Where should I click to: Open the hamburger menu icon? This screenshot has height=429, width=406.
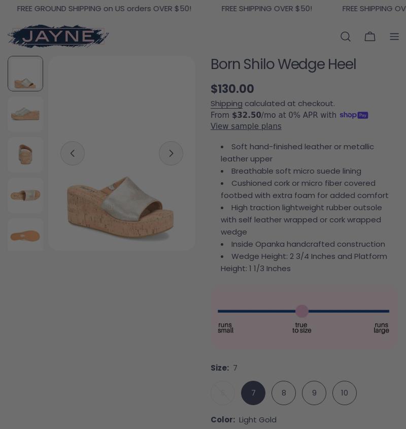click(394, 37)
